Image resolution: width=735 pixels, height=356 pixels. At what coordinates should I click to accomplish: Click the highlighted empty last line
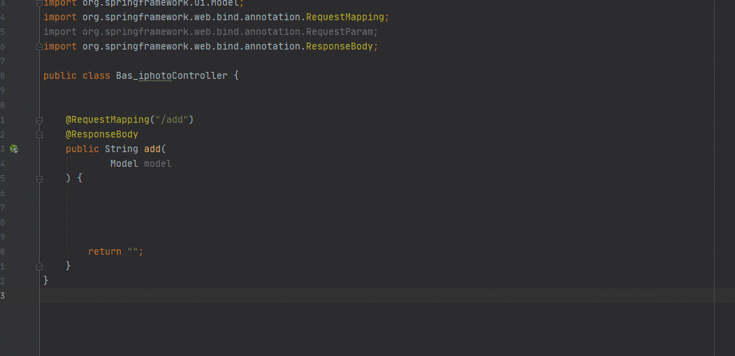coord(387,295)
